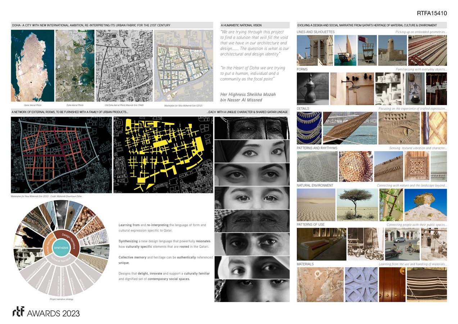Click the RTFA15410 project code
This screenshot has height=324, width=458.
[432, 13]
